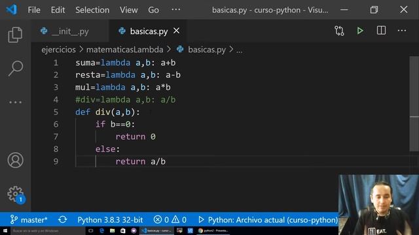Click the master* git branch indicator

click(x=29, y=220)
